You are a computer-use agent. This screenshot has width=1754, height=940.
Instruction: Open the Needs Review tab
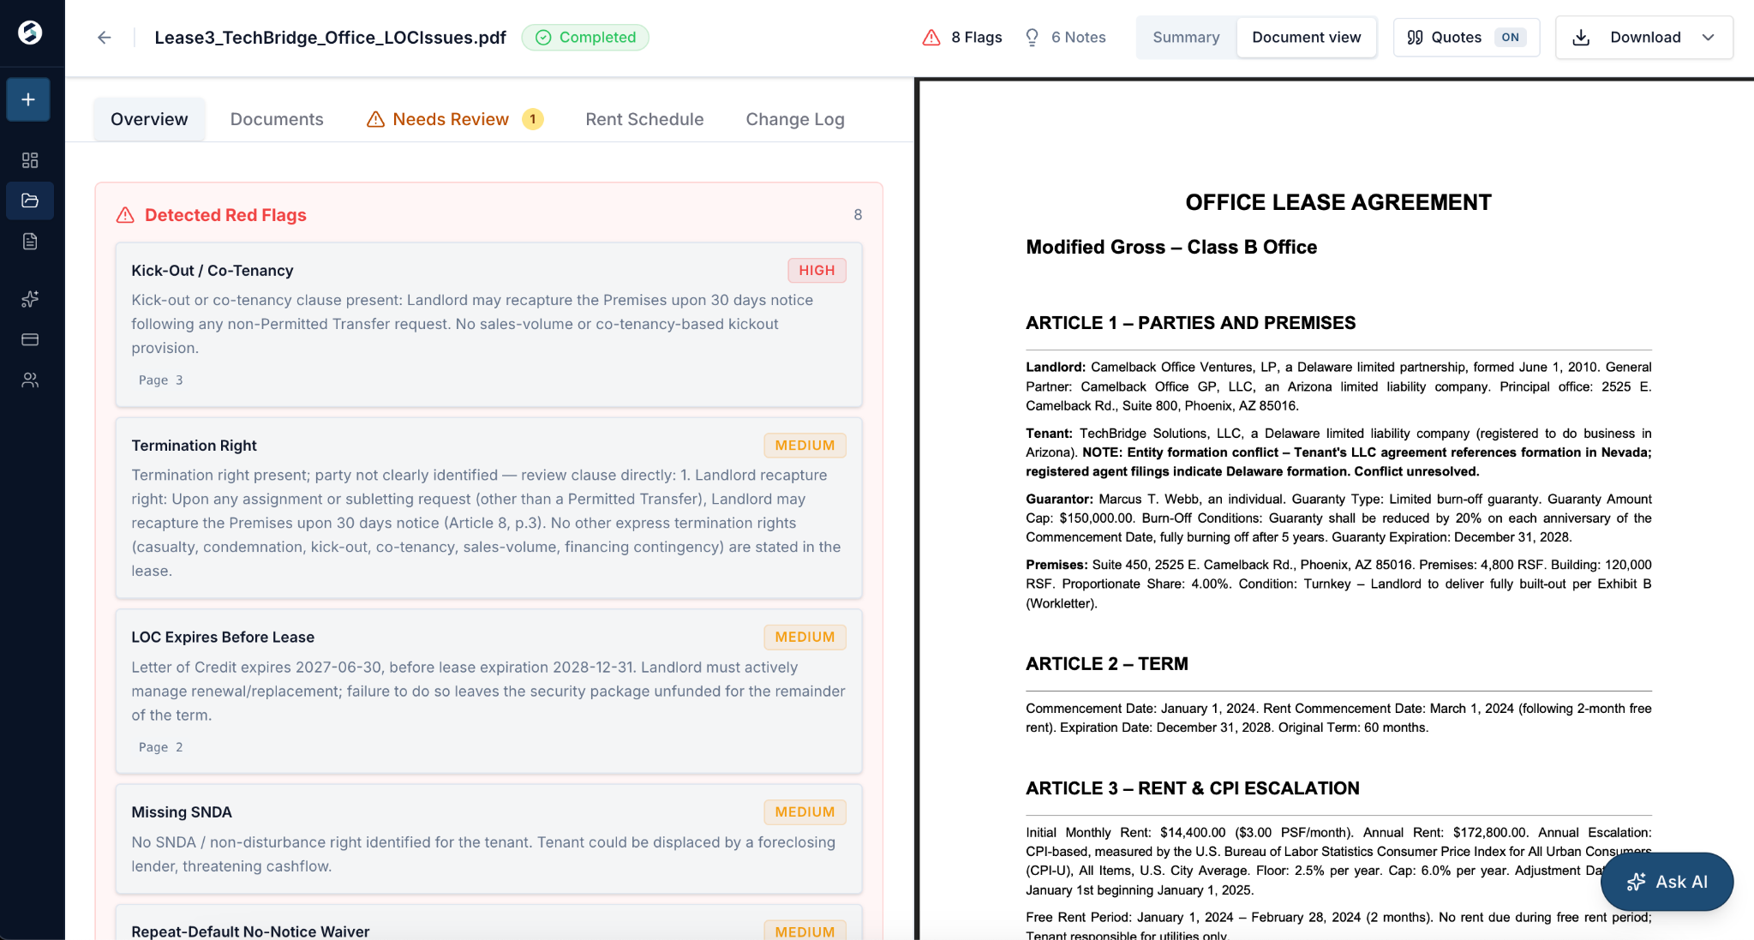(x=455, y=119)
